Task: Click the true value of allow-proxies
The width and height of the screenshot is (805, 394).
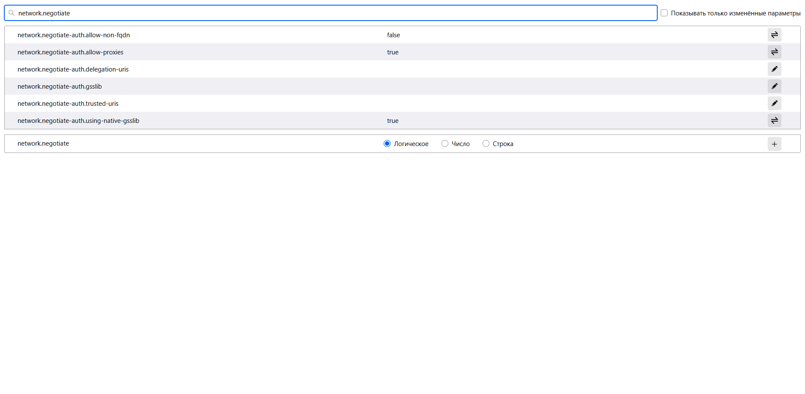Action: 393,52
